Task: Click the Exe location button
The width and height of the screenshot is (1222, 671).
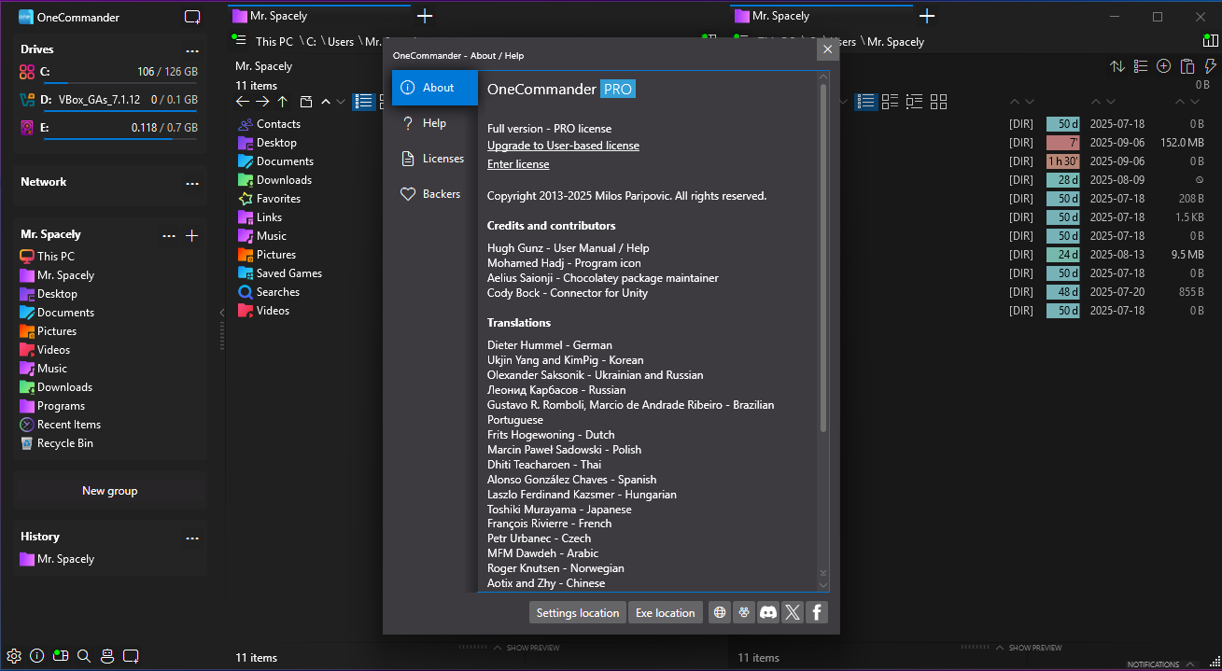Action: pyautogui.click(x=666, y=612)
